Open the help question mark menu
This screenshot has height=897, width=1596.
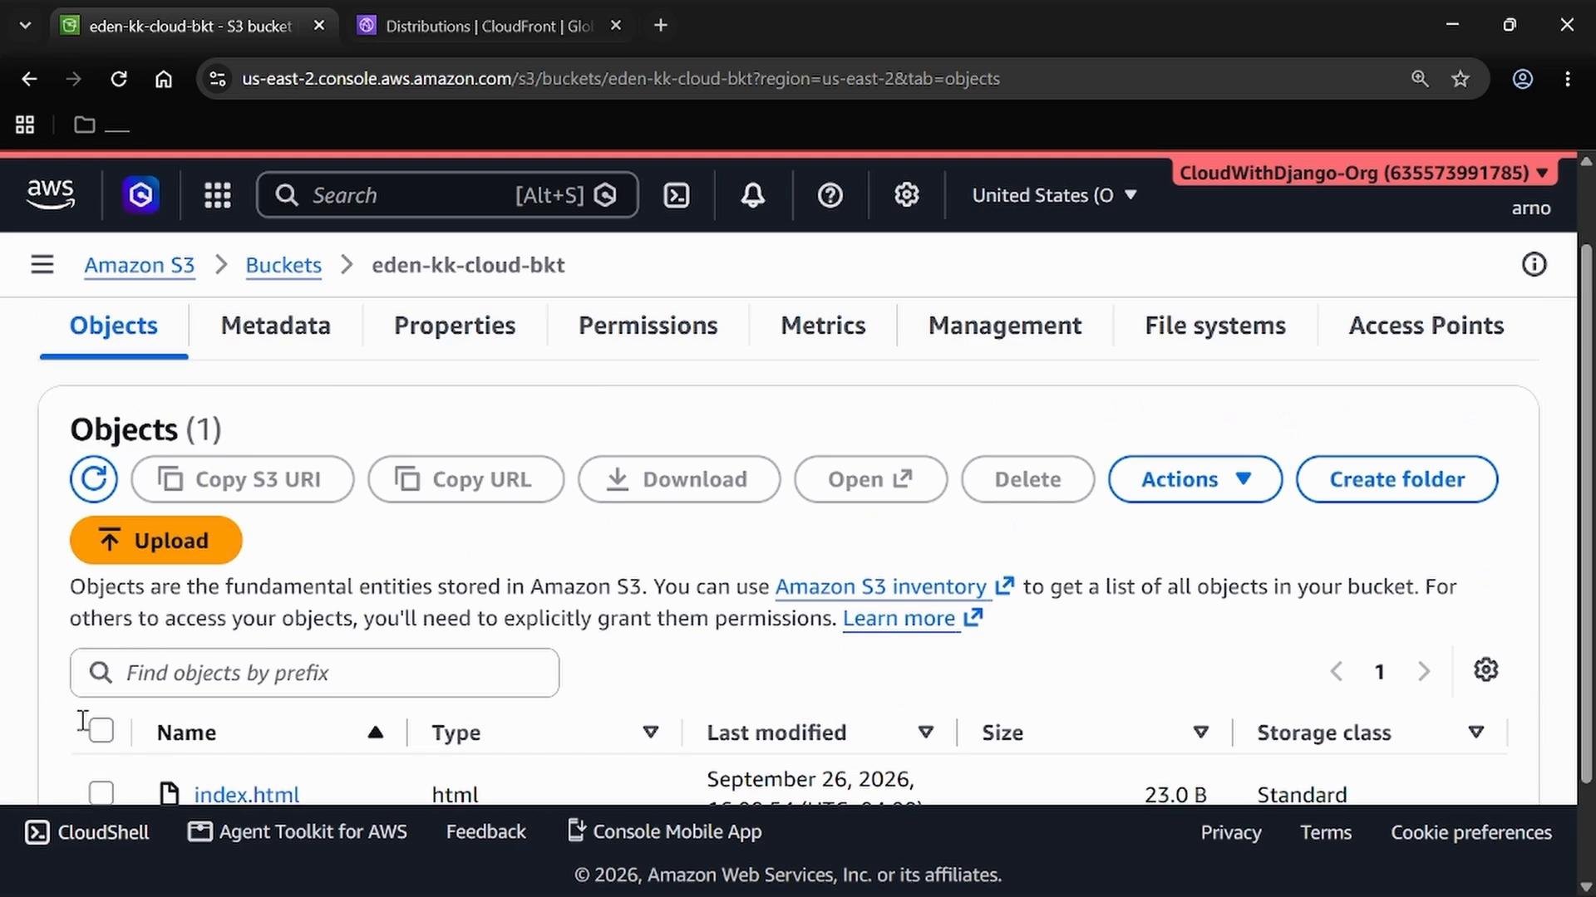coord(830,195)
